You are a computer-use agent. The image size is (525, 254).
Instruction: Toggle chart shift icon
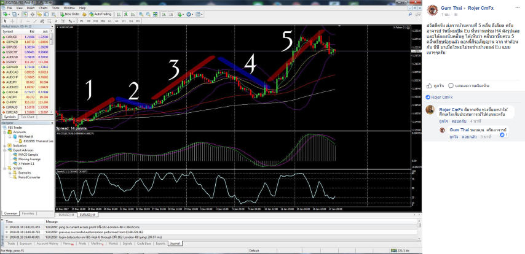coord(171,14)
